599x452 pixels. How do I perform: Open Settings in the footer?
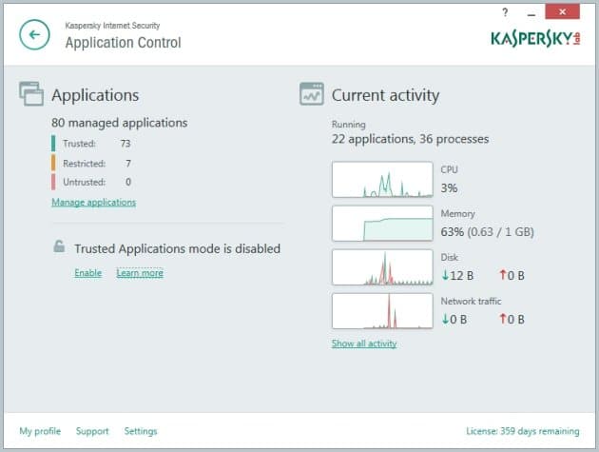pos(141,431)
